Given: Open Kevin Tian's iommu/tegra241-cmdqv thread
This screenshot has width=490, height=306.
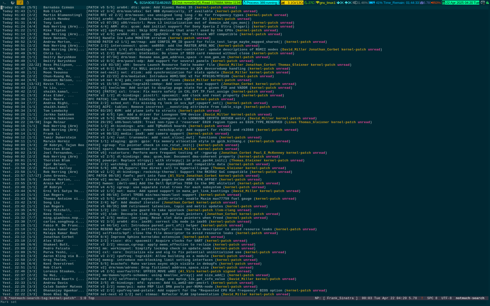Looking at the screenshot, I should tap(245, 84).
